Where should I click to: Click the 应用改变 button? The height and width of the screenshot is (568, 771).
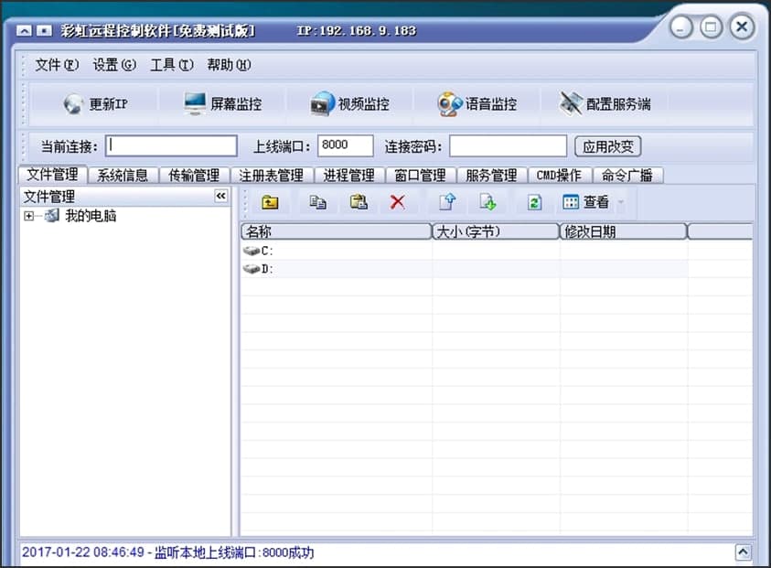(x=608, y=146)
